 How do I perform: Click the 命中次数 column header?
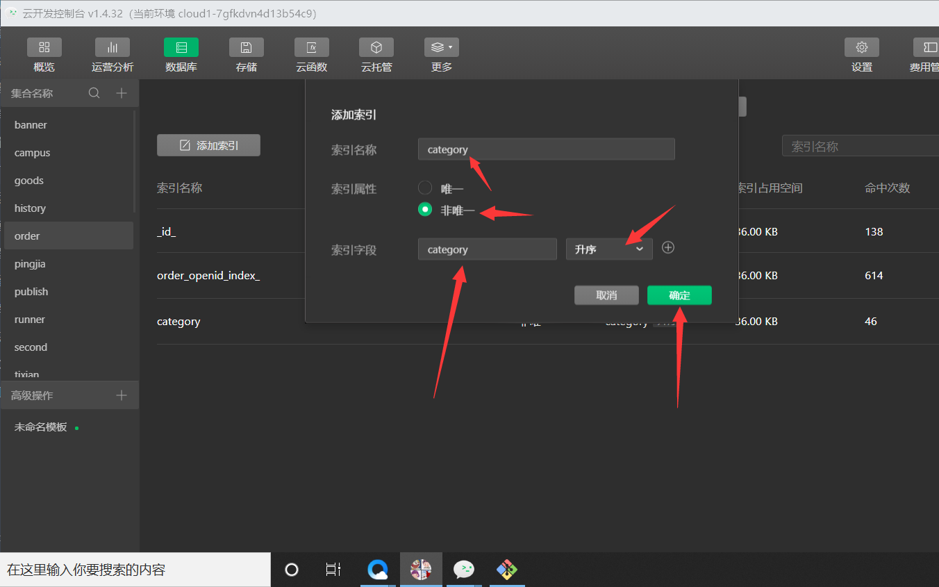coord(887,188)
